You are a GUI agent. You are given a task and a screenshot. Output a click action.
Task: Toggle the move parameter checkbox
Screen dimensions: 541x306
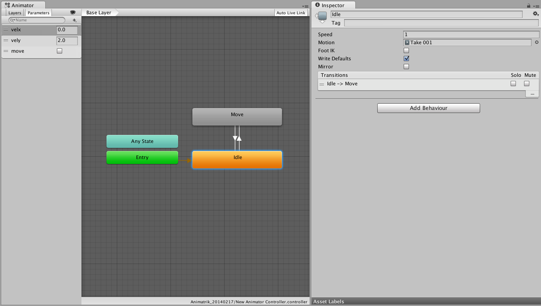click(59, 51)
